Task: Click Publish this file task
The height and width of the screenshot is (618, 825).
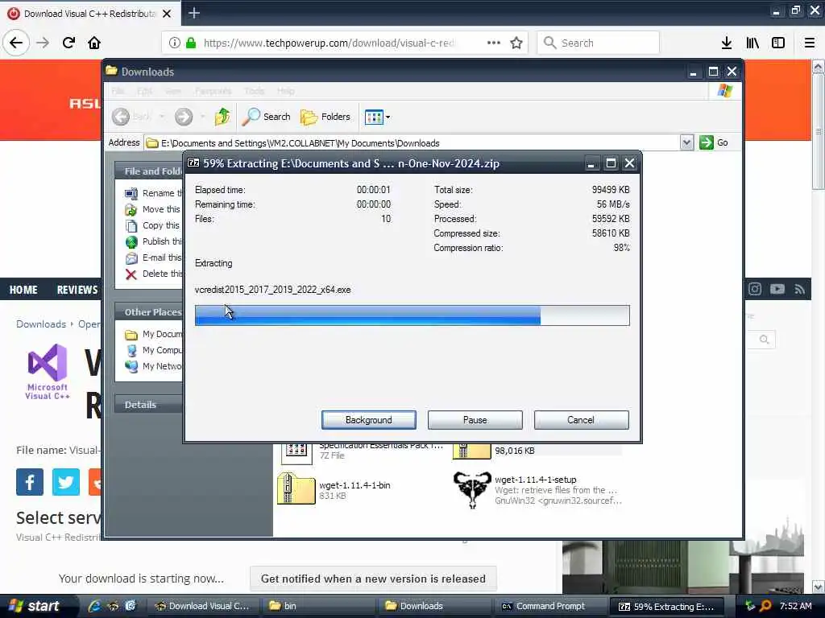Action: [x=153, y=241]
